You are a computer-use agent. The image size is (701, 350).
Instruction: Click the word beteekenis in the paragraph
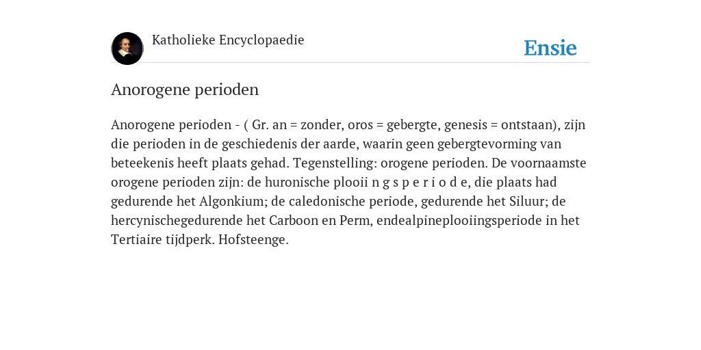[x=142, y=163]
